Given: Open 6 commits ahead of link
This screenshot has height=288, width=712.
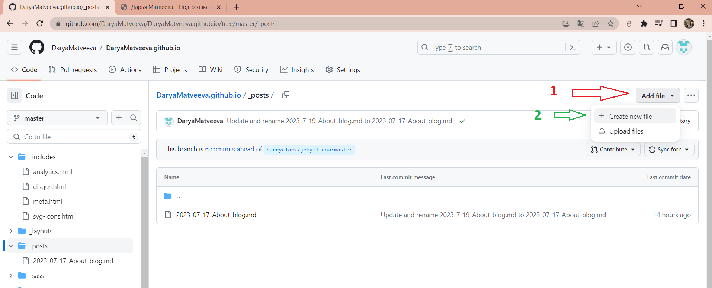Looking at the screenshot, I should [x=234, y=149].
